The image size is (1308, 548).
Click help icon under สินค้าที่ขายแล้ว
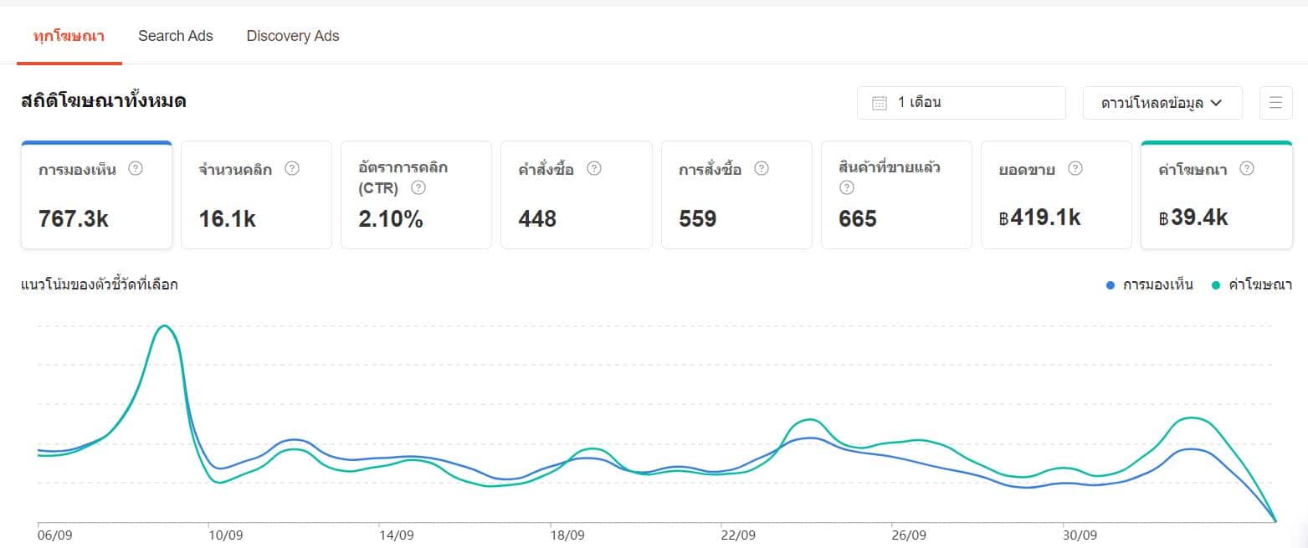[846, 187]
